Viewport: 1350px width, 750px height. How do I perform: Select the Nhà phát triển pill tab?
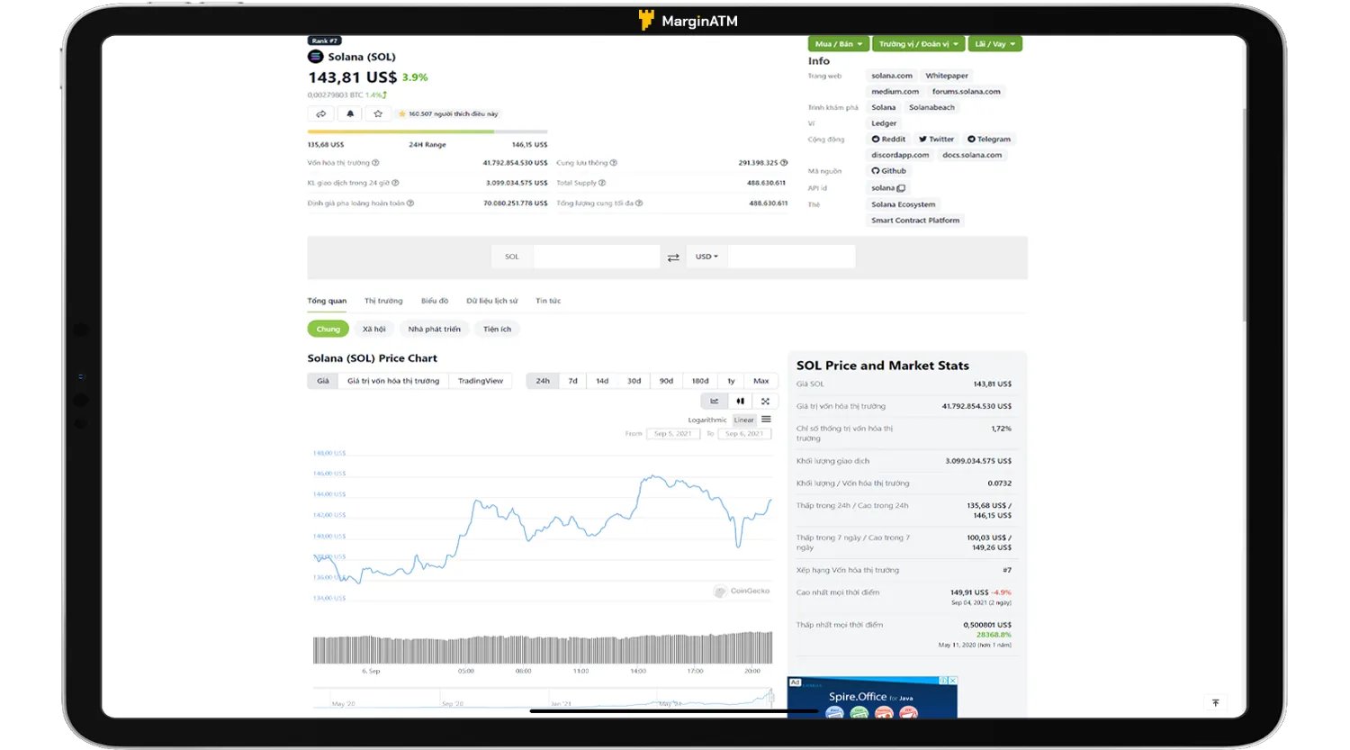(434, 330)
